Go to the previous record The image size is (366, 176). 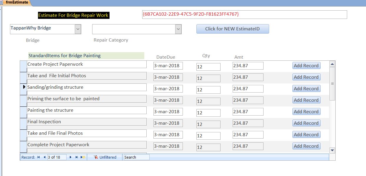click(44, 157)
